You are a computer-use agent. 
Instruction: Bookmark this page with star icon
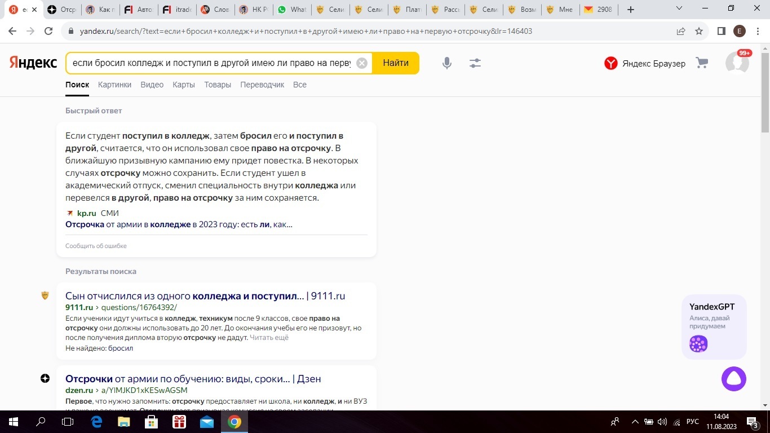(699, 32)
